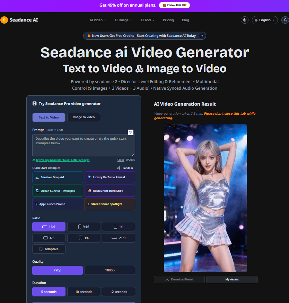Switch to the Text to Video tab
Viewport: 289px width, 303px height.
(x=49, y=117)
